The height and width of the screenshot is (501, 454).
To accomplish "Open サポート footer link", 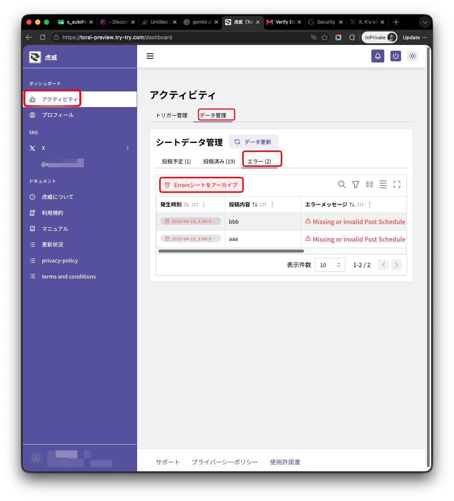I will [168, 462].
